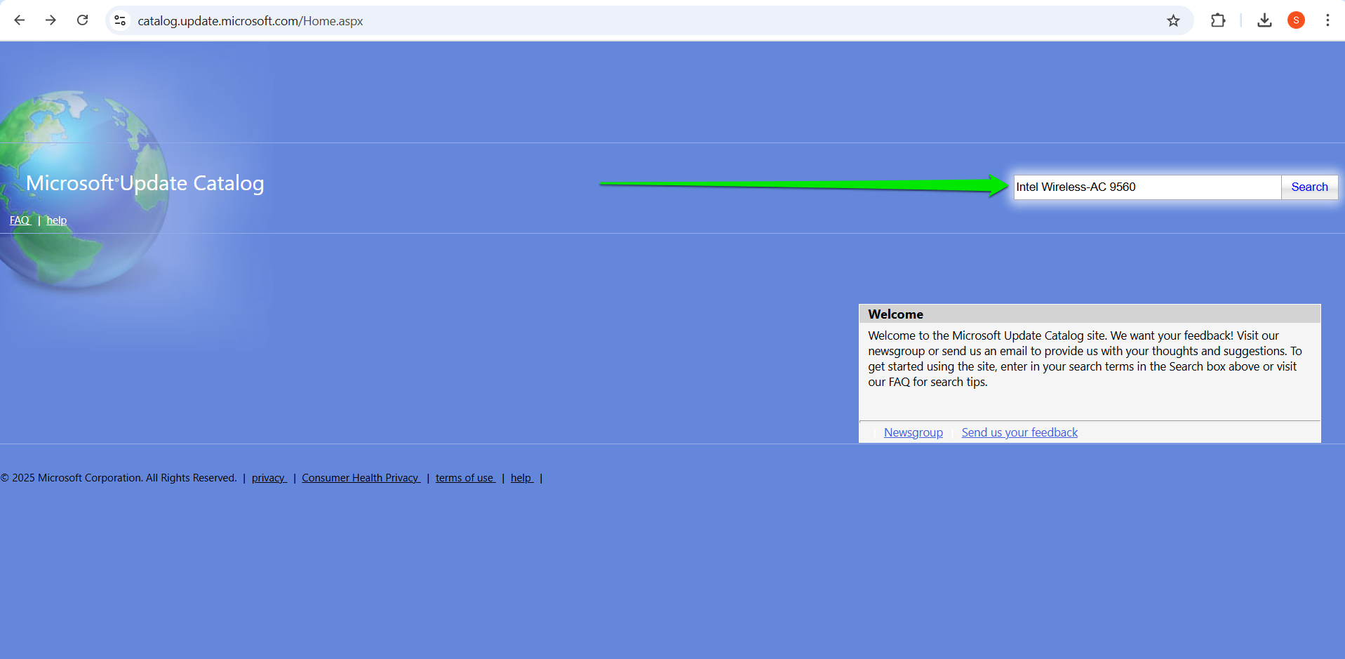The height and width of the screenshot is (659, 1345).
Task: Bookmark this page with the star icon
Action: point(1173,20)
